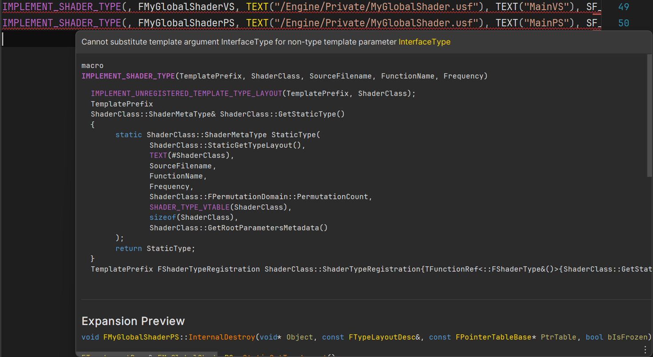Click the tooltip's vertical scrollbar
Screen dimensions: 653x357
click(x=649, y=115)
